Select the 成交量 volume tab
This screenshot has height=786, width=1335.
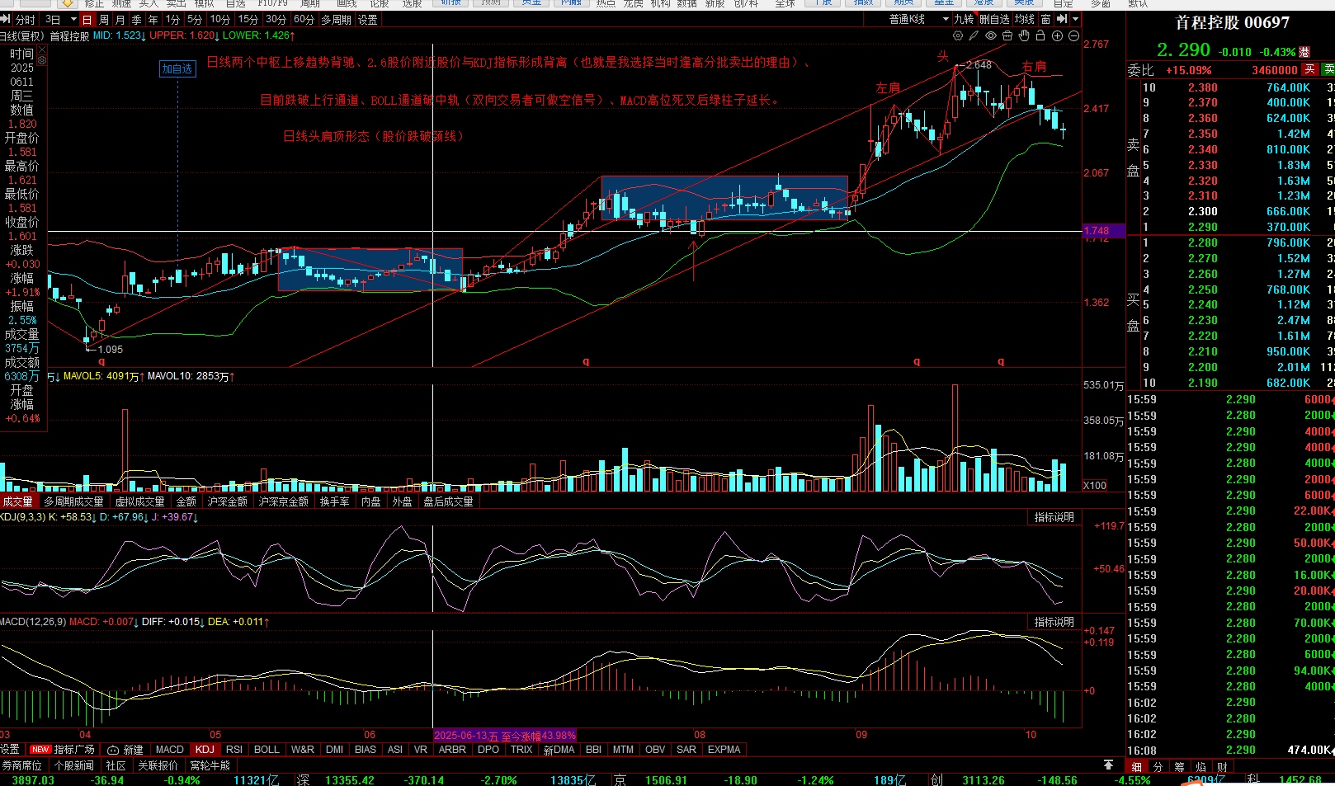(x=17, y=501)
